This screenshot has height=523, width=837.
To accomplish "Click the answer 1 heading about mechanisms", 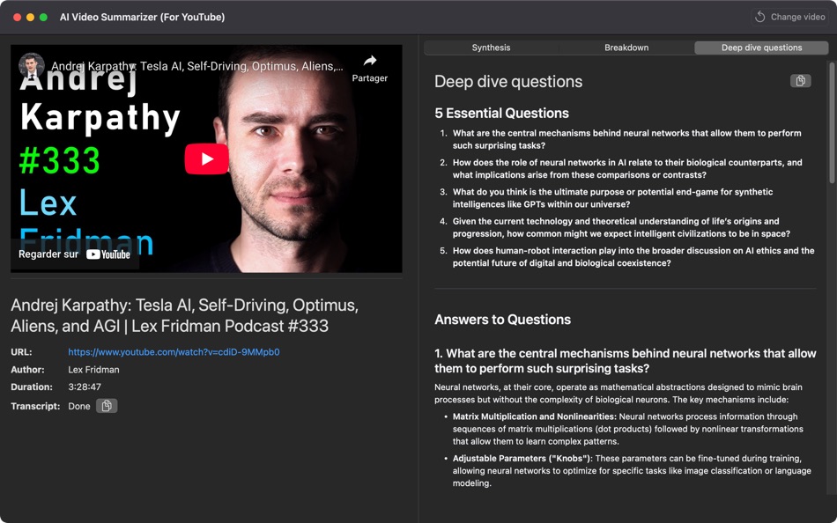I will (625, 361).
